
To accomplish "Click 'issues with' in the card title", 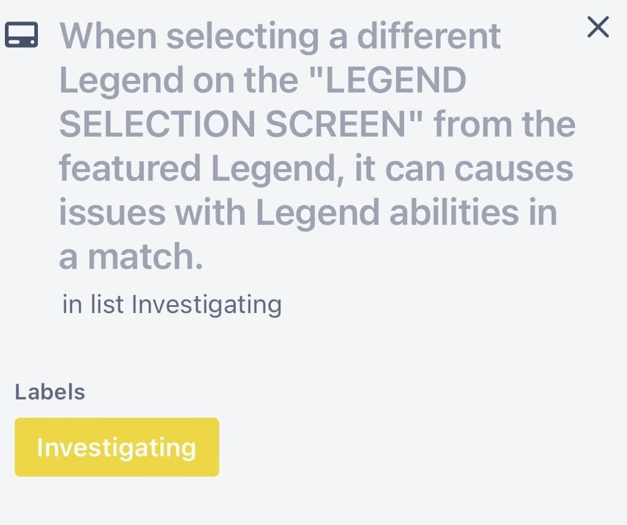I will point(153,213).
